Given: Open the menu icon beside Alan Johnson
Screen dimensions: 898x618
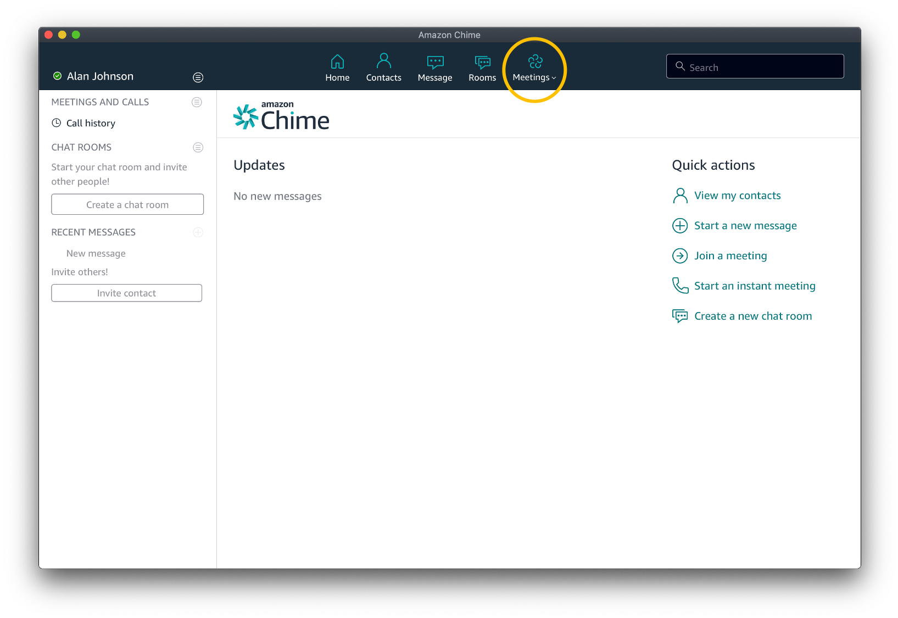Looking at the screenshot, I should (x=198, y=77).
